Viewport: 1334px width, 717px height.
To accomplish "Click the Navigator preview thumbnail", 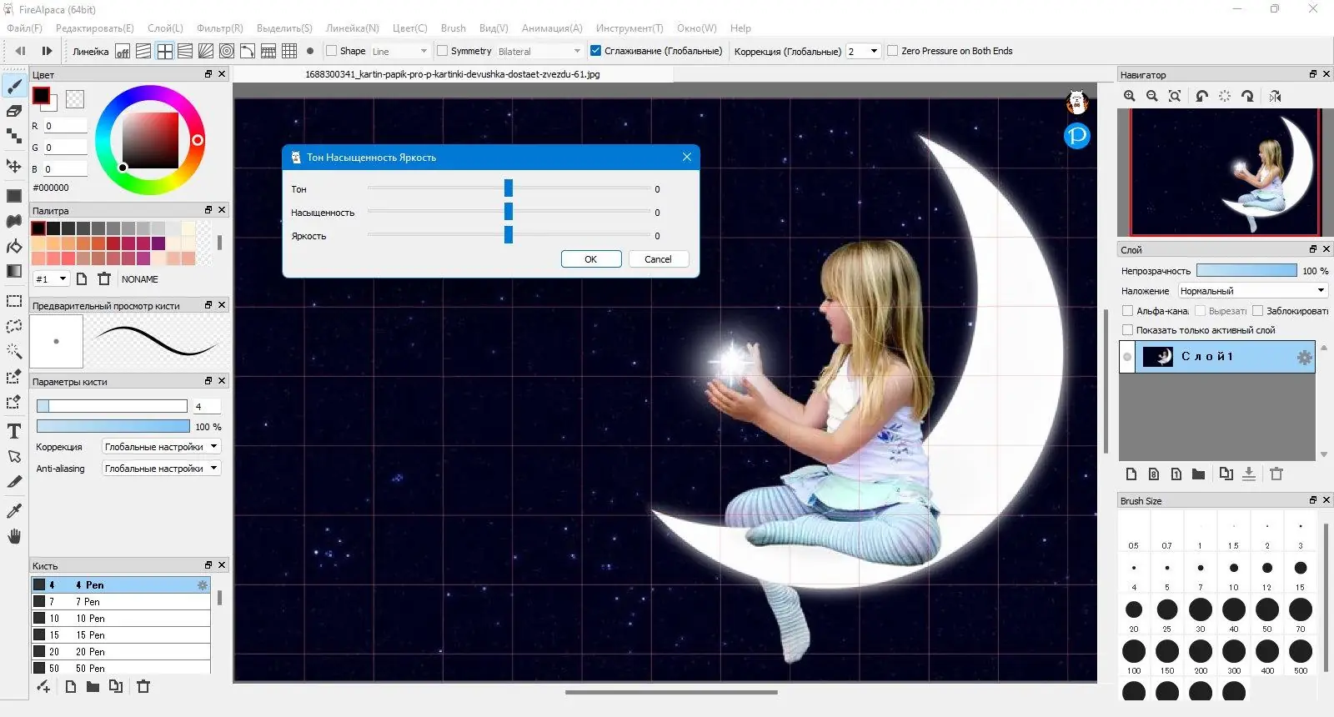I will click(1225, 172).
